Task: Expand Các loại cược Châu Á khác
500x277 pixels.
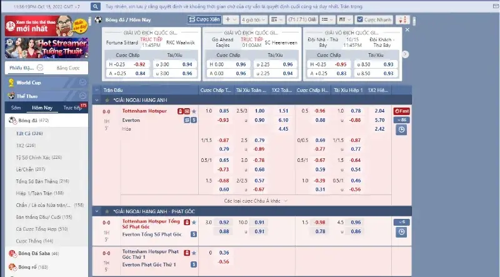Action: (x=256, y=201)
